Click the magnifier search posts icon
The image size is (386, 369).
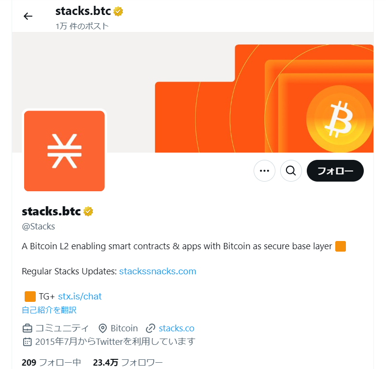(291, 170)
